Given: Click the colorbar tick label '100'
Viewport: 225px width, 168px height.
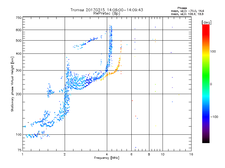Looking at the screenshot, I should coord(213,52).
